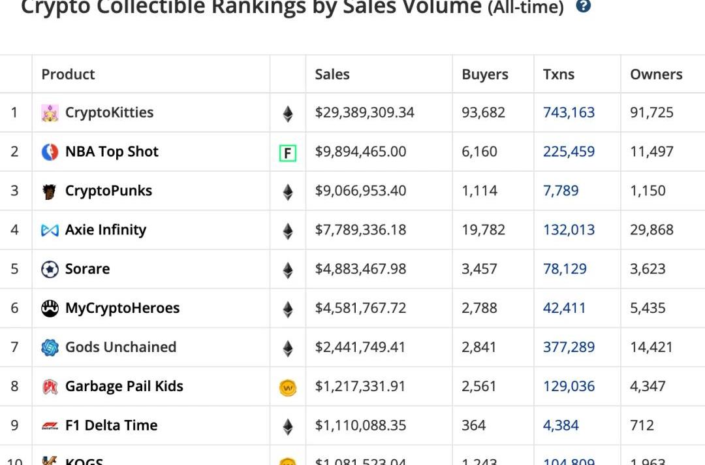Sort table by Owners column header
Screen dimensions: 705x465
(656, 74)
